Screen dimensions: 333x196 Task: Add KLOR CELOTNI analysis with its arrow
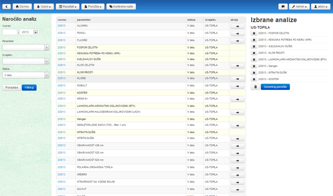click(x=237, y=66)
